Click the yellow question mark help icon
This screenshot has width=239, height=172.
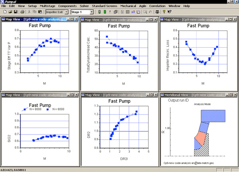164,12
